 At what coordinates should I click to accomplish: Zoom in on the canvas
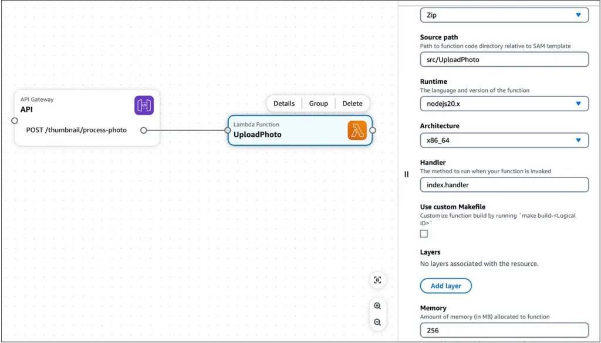click(x=377, y=306)
